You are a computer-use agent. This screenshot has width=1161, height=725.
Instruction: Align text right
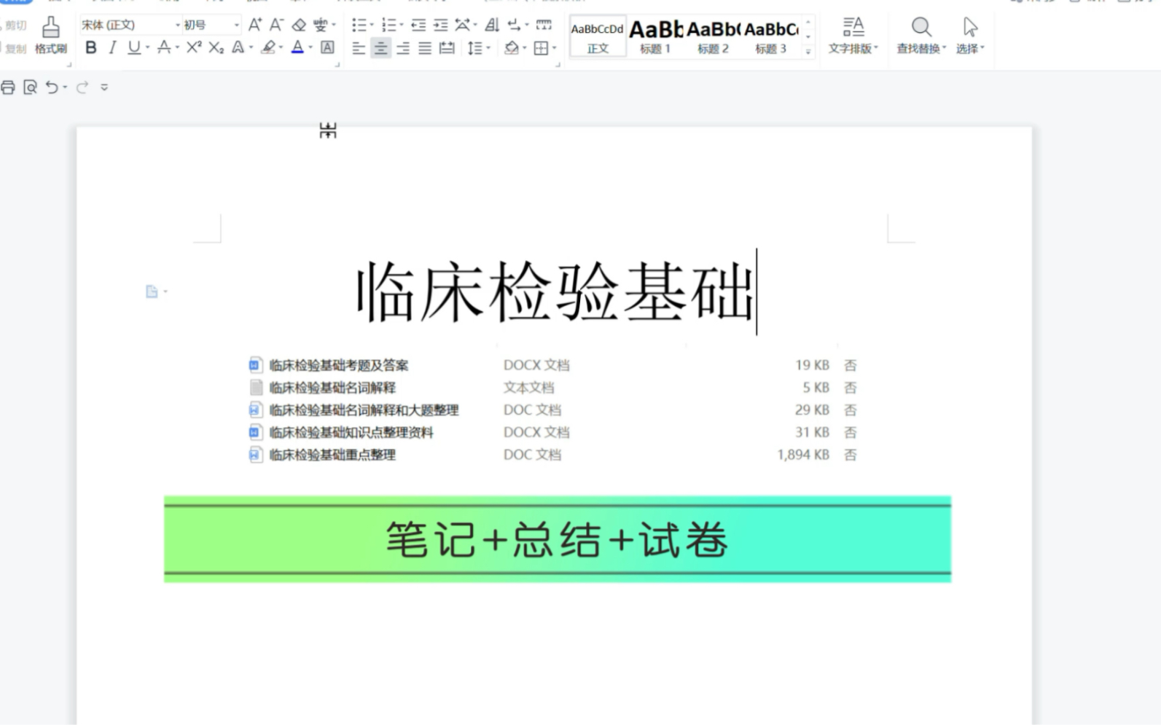point(402,48)
